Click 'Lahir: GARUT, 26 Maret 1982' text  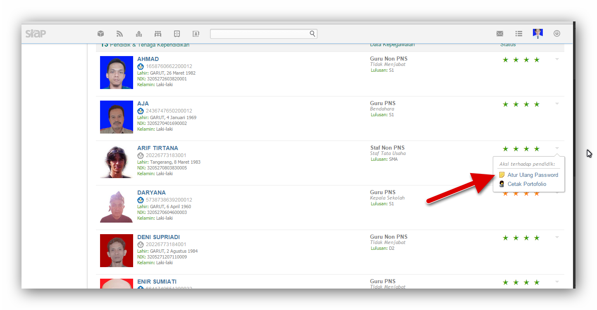tap(166, 73)
